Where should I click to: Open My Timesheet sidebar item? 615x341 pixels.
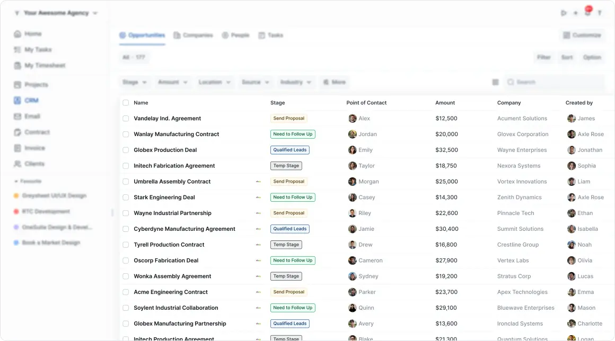40,65
